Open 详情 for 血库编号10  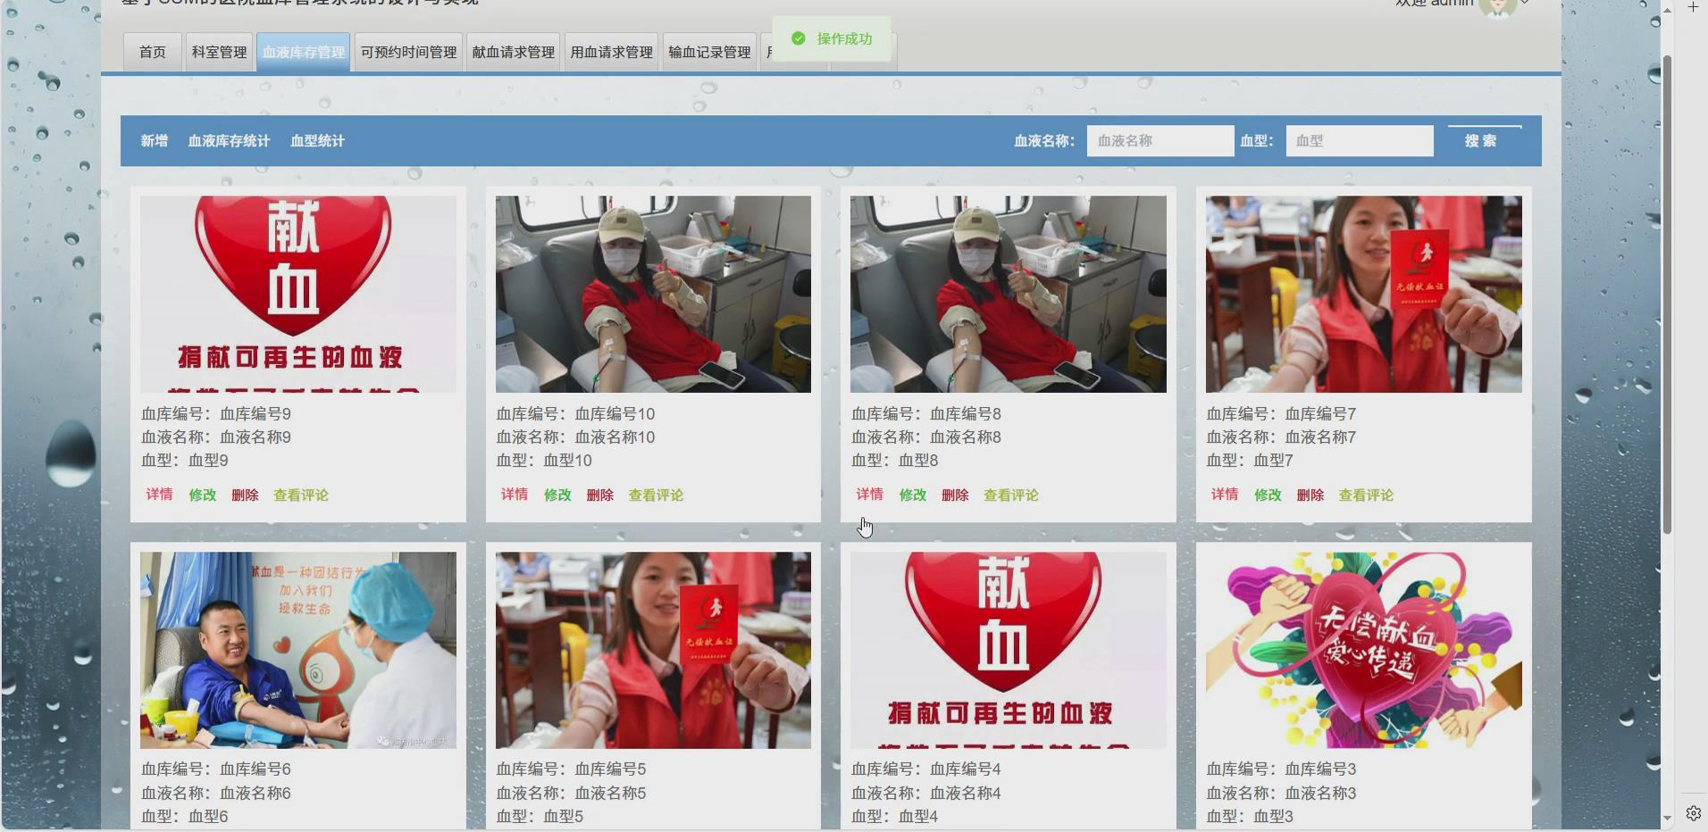(514, 495)
